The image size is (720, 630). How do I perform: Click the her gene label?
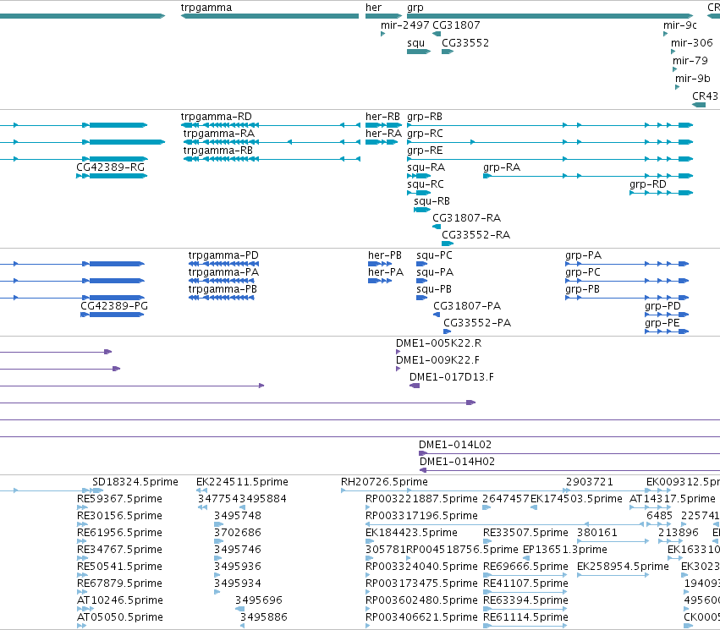(373, 8)
